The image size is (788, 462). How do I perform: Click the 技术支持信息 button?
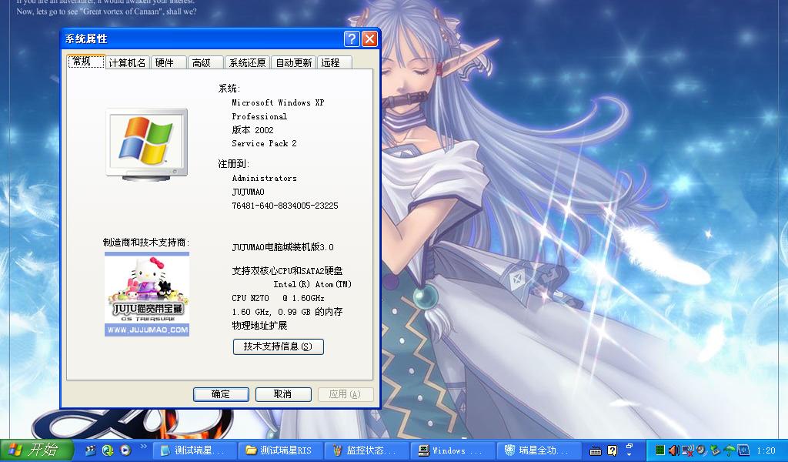278,346
